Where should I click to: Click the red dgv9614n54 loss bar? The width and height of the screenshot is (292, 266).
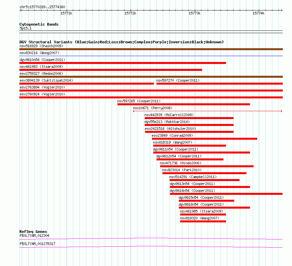226,194
